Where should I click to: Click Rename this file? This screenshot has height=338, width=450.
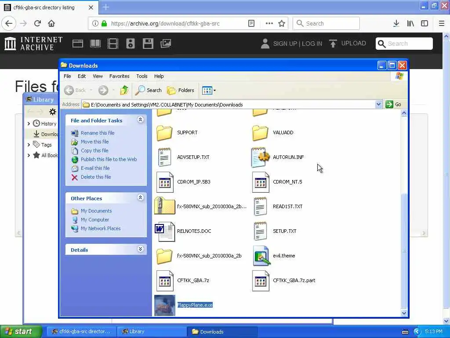click(x=98, y=133)
